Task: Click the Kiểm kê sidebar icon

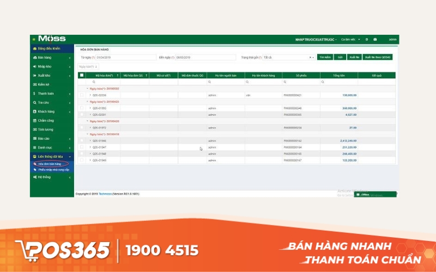Action: (35, 84)
